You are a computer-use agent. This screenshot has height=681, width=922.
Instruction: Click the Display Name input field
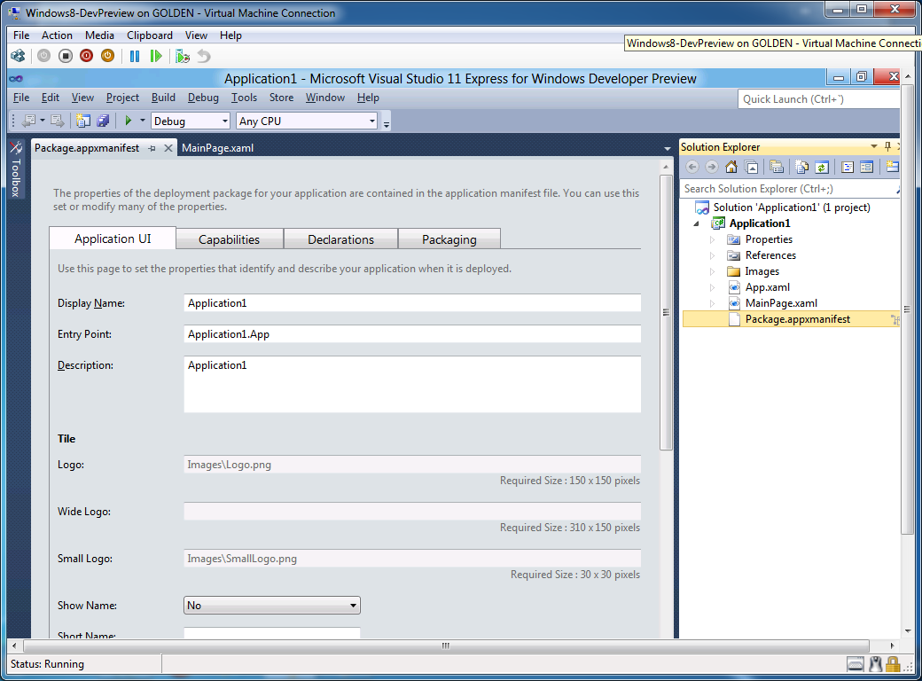pyautogui.click(x=412, y=303)
